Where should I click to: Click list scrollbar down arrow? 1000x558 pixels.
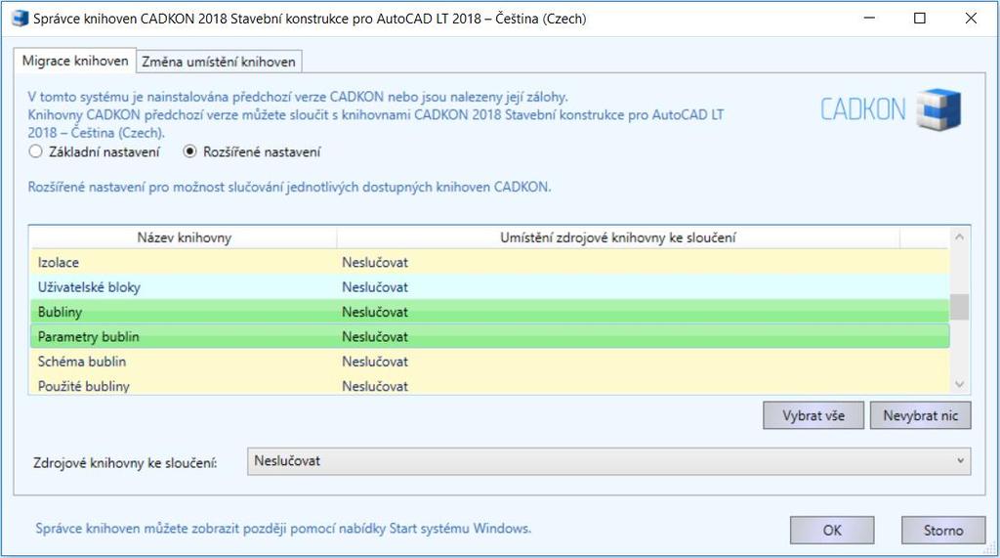[959, 384]
